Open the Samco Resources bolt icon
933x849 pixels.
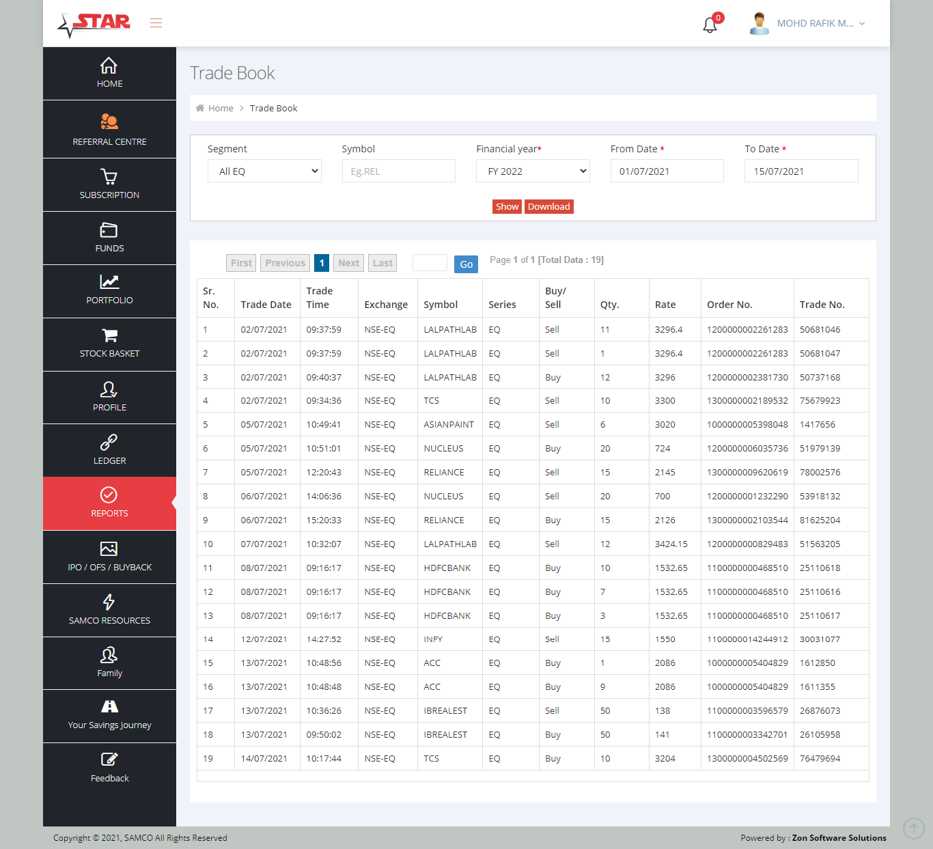point(109,602)
